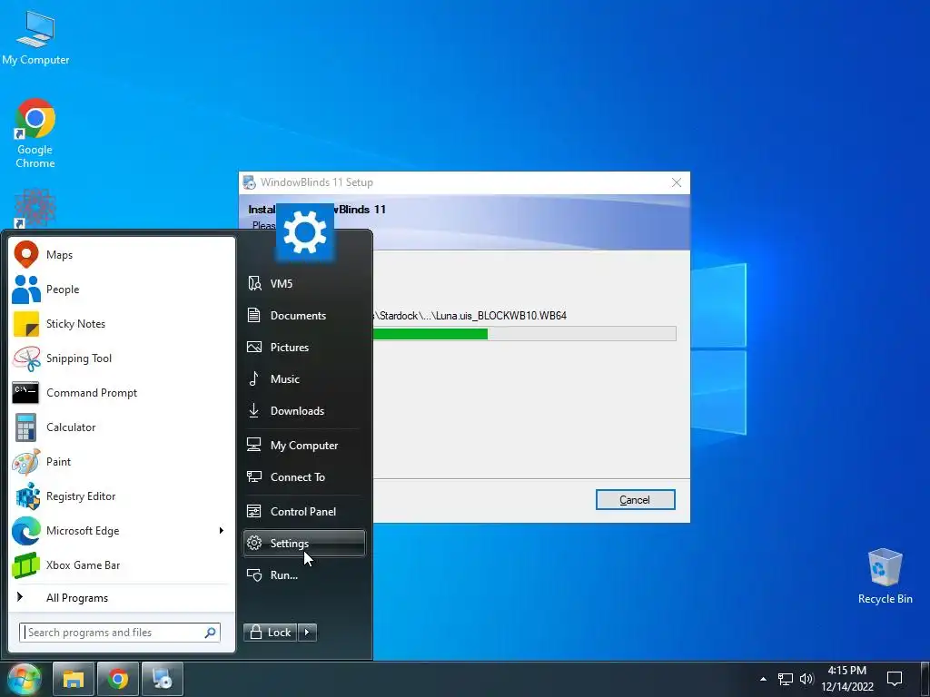Expand power options arrow beside Lock
This screenshot has height=697, width=930.
[x=307, y=633]
